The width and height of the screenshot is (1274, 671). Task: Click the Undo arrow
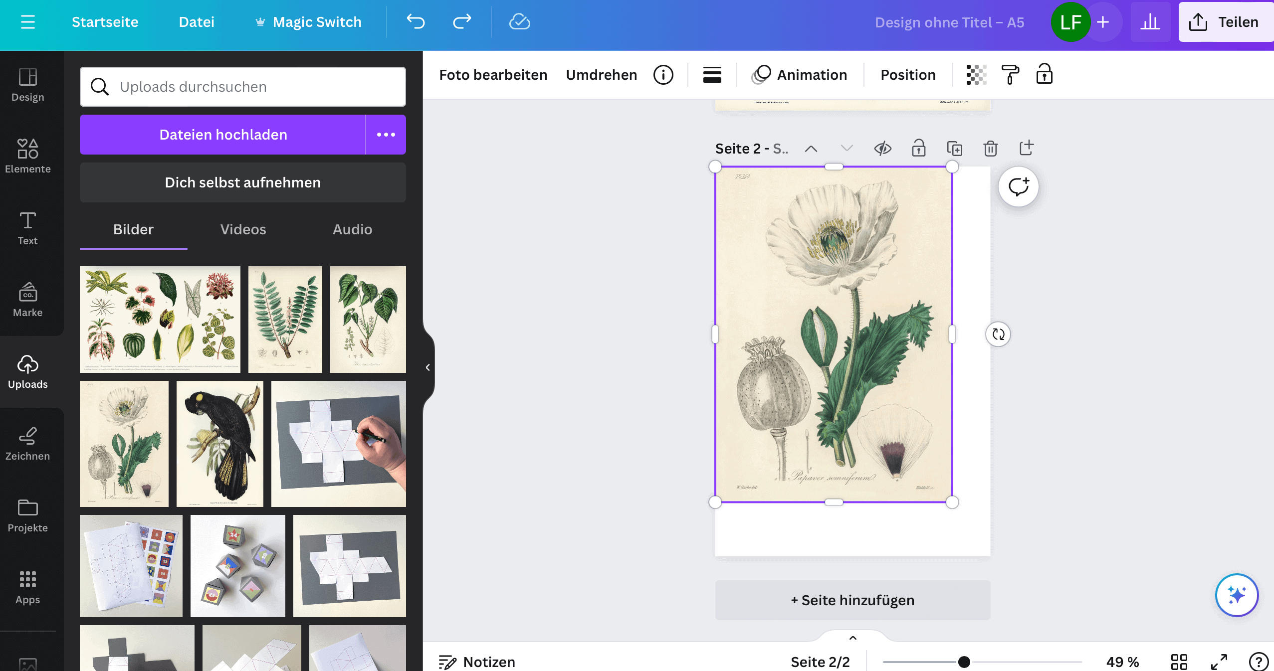tap(416, 22)
